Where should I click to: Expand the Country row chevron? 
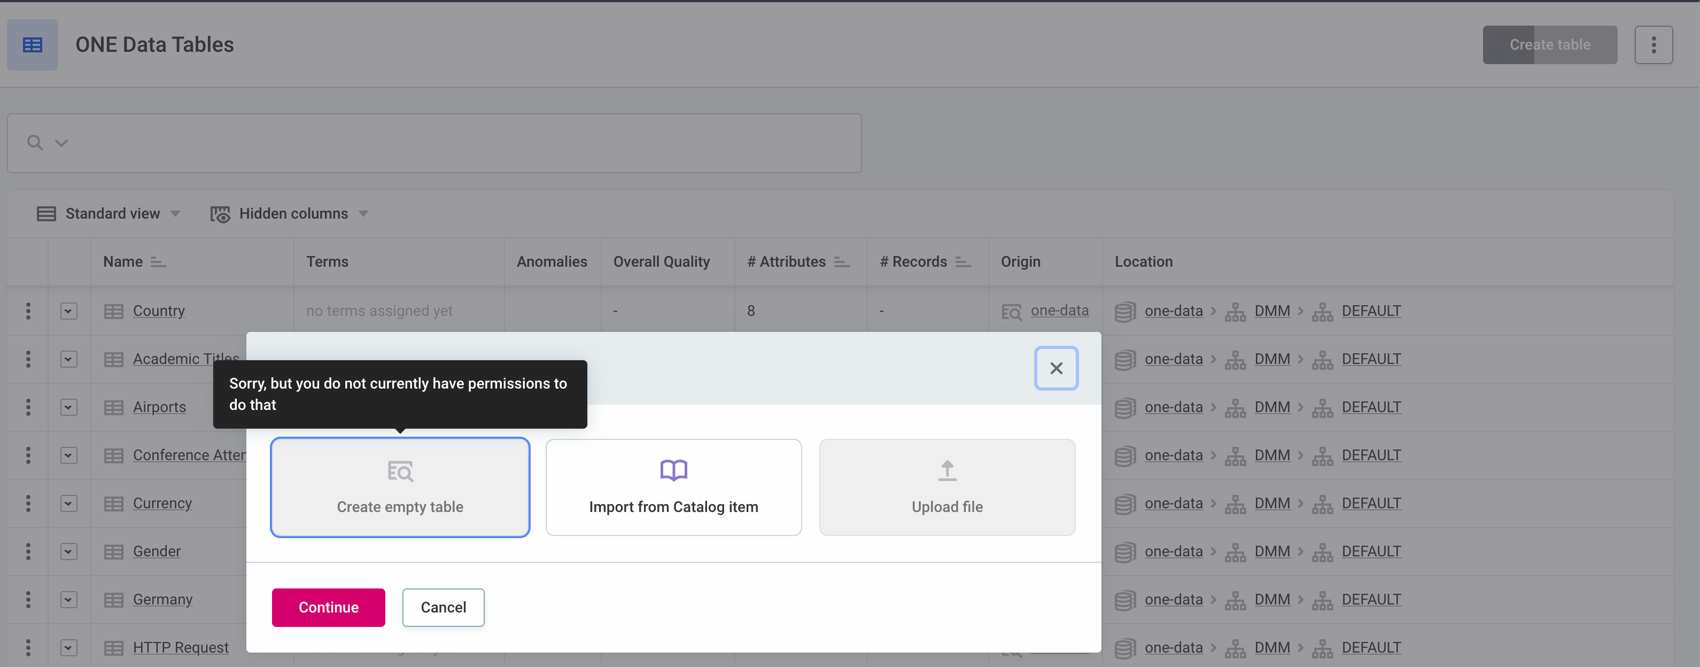(68, 311)
